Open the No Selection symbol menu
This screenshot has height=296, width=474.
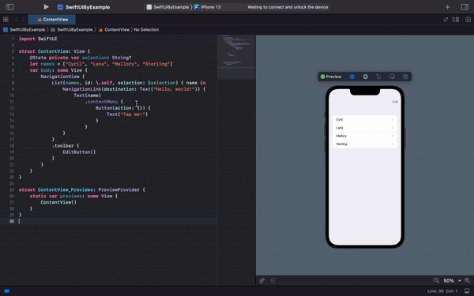[x=146, y=30]
